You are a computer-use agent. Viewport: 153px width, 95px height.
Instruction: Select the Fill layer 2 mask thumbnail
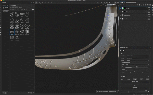click(x=125, y=8)
